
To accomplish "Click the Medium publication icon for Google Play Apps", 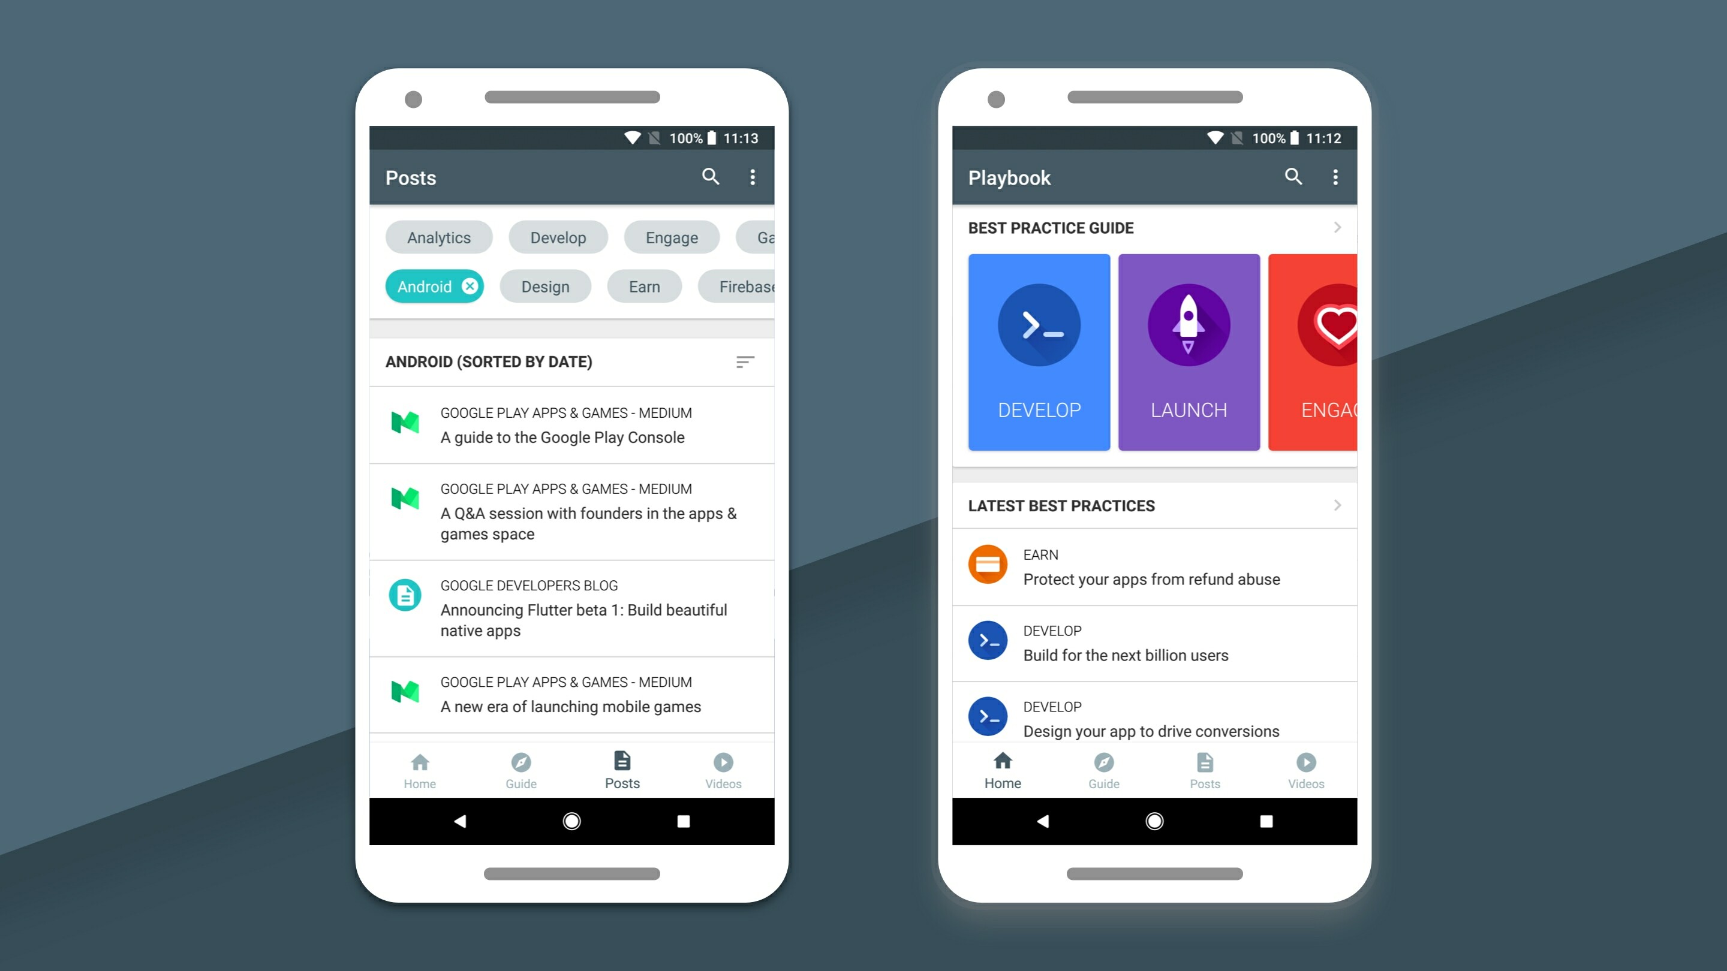I will point(405,424).
